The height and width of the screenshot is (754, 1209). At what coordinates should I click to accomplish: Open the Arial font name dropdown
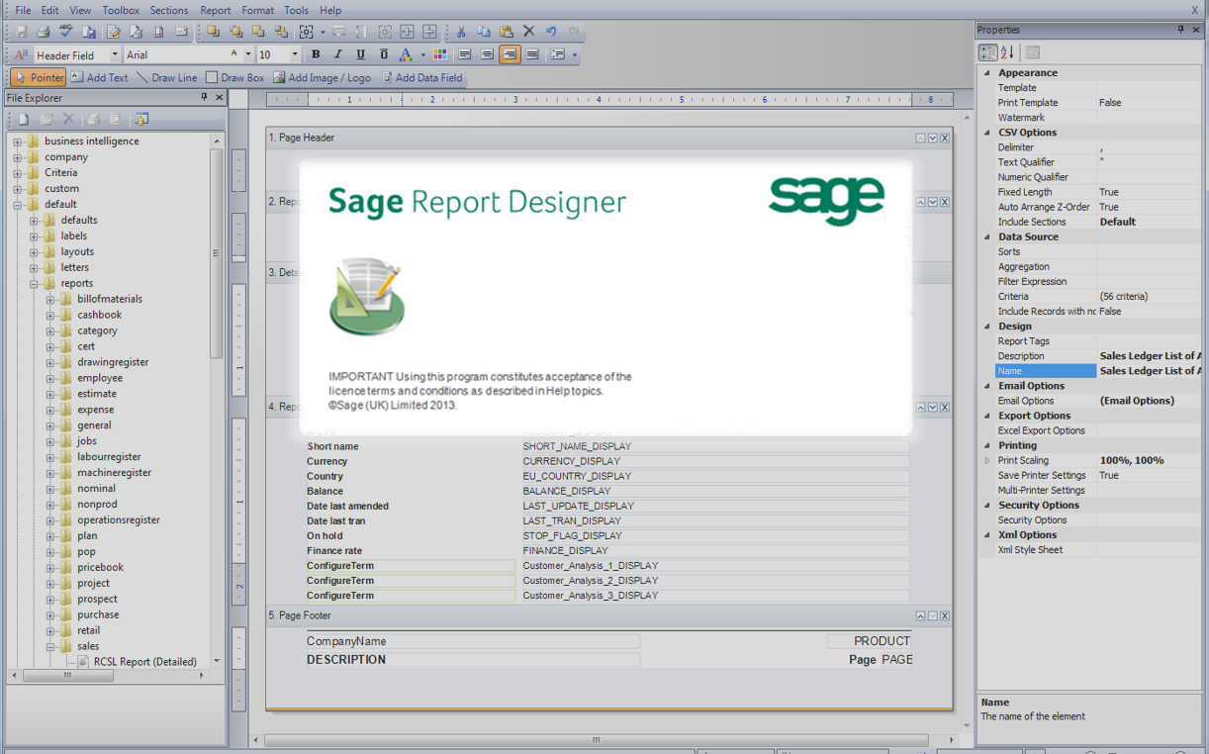246,55
